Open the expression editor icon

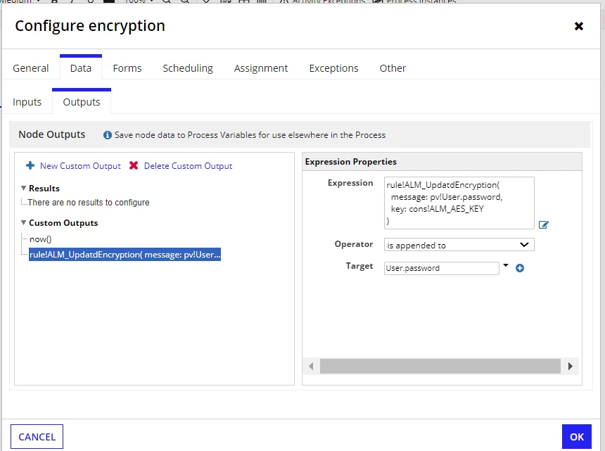(543, 224)
